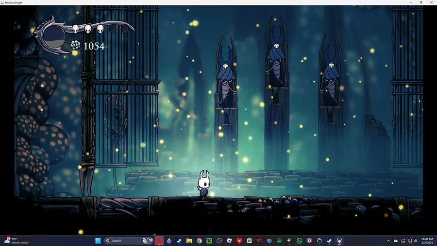Launch Minecraft creeper icon in taskbar
The width and height of the screenshot is (437, 246).
click(209, 241)
